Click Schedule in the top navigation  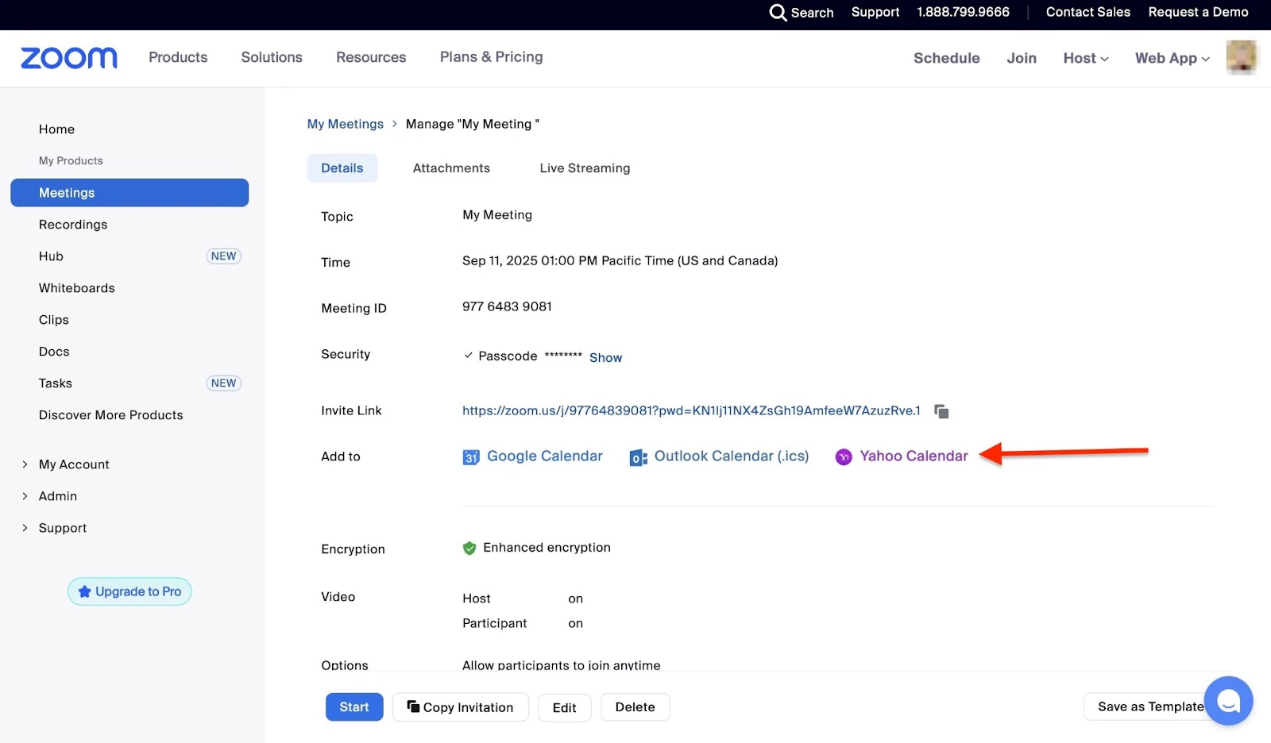point(947,58)
